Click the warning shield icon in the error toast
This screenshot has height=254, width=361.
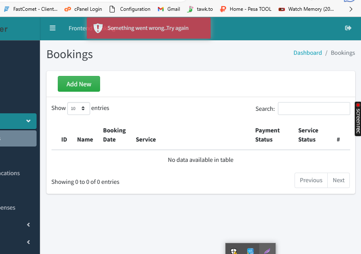pyautogui.click(x=98, y=28)
